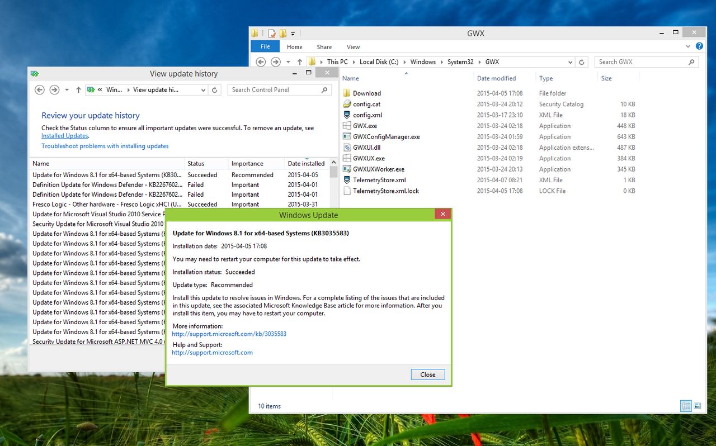The image size is (716, 446).
Task: Expand the ribbon with the chevron arrow
Action: (x=689, y=47)
